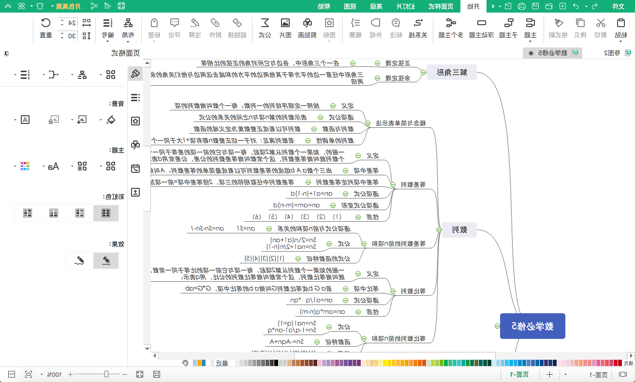Click the 重置 reset icon
The height and width of the screenshot is (382, 635).
pyautogui.click(x=45, y=23)
